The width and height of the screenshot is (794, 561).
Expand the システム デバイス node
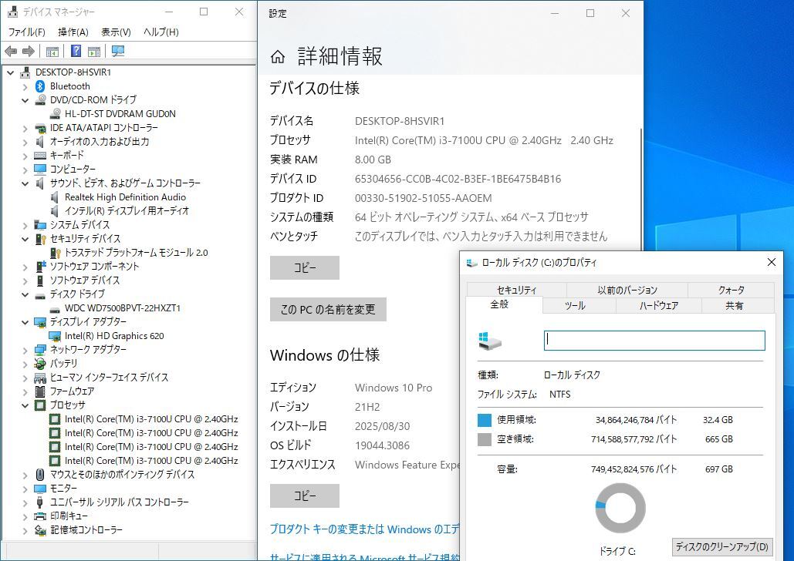point(25,225)
